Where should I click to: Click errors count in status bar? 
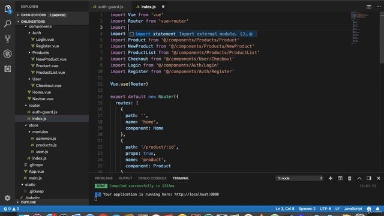7,209
